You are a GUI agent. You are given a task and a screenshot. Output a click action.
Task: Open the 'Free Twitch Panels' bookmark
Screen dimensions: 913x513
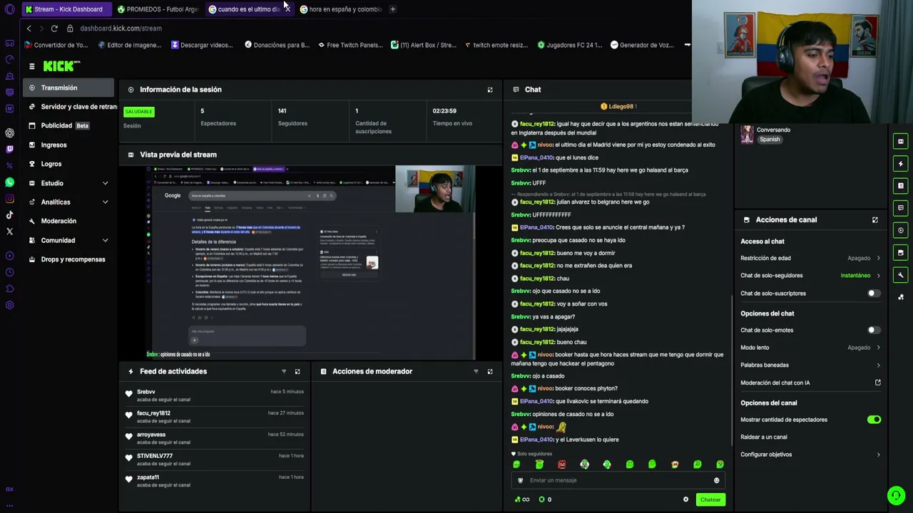tap(351, 45)
